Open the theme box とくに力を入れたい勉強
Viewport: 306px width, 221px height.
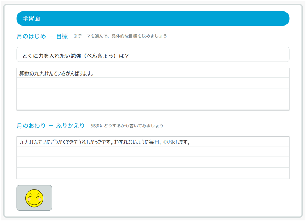[153, 54]
